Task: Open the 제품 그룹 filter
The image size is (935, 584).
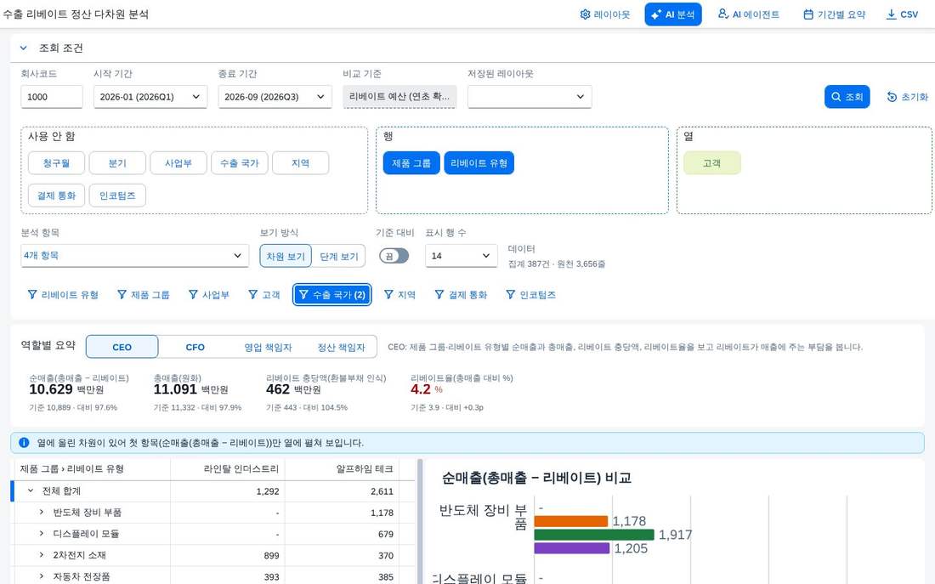Action: pos(144,295)
